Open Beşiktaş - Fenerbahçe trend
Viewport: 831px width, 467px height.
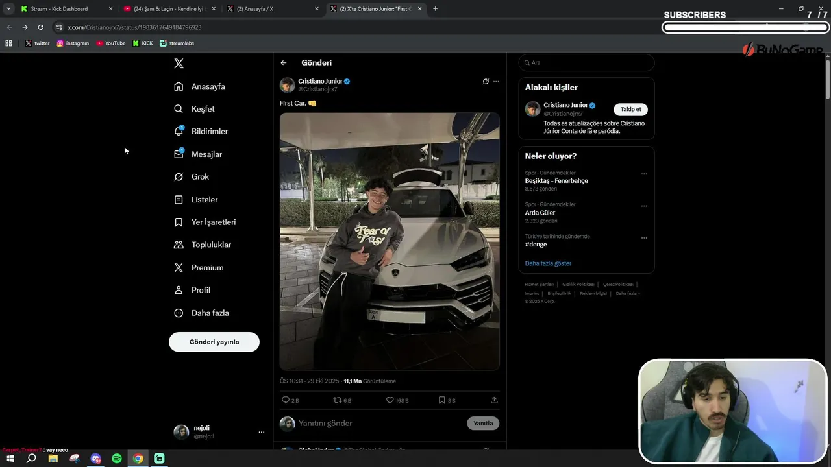point(556,181)
